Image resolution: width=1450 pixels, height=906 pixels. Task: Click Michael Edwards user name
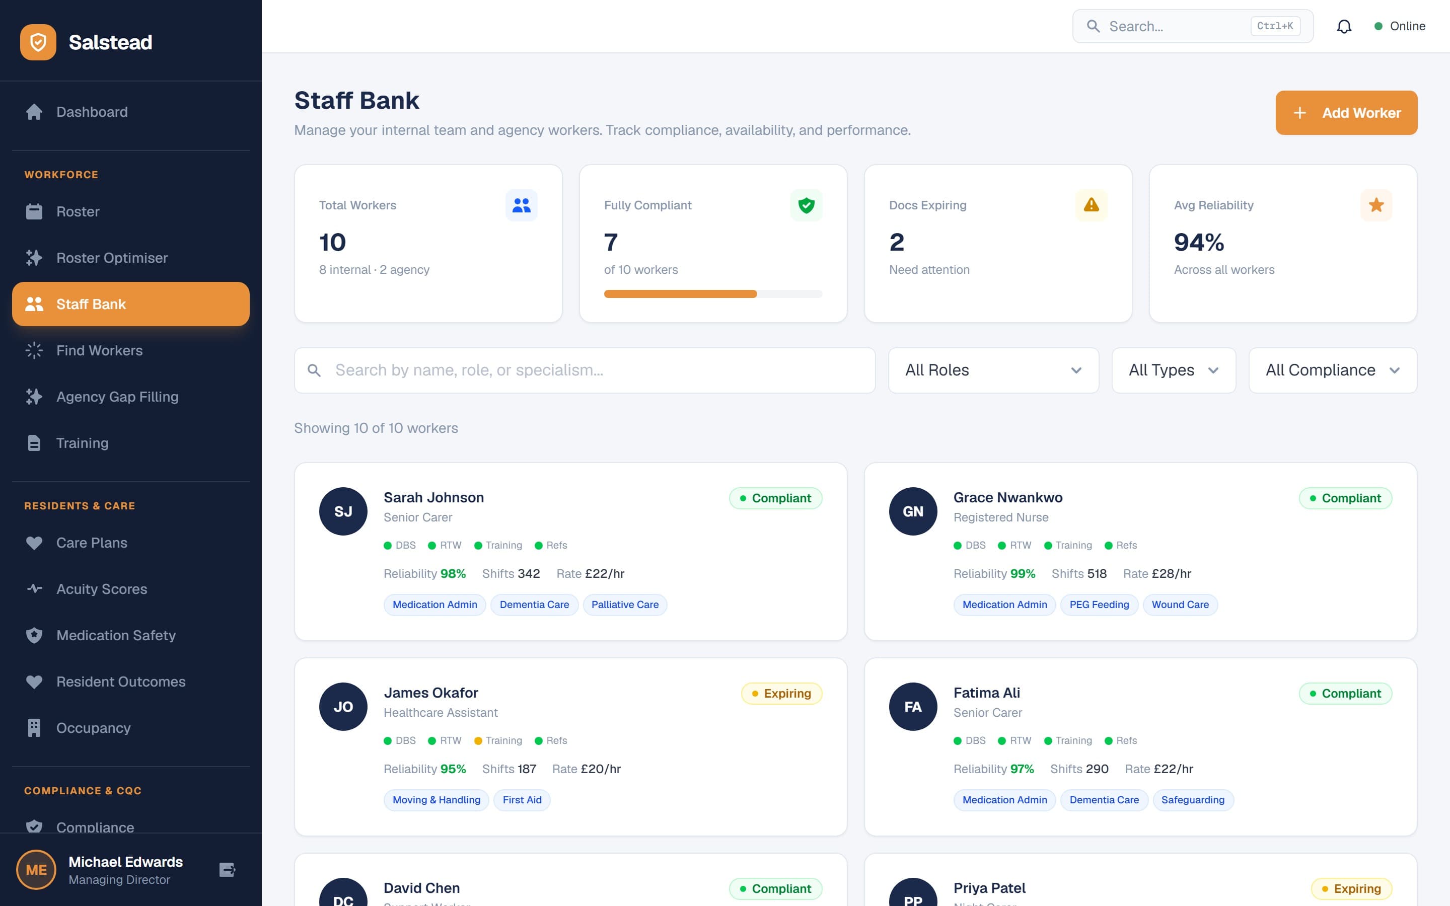[125, 862]
